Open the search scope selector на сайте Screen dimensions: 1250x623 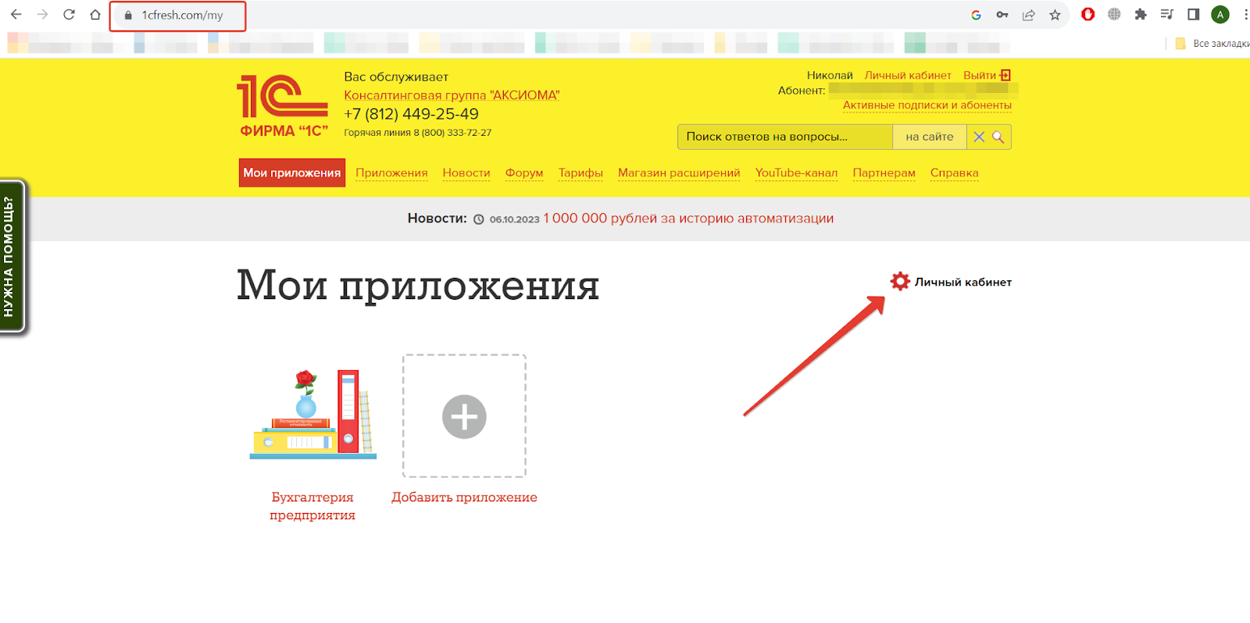(930, 137)
